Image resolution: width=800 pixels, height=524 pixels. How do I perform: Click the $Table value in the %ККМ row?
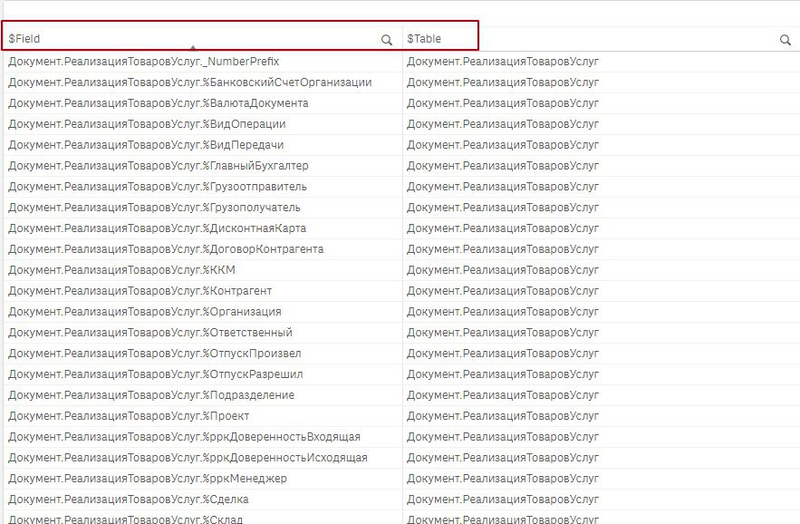[x=503, y=270]
